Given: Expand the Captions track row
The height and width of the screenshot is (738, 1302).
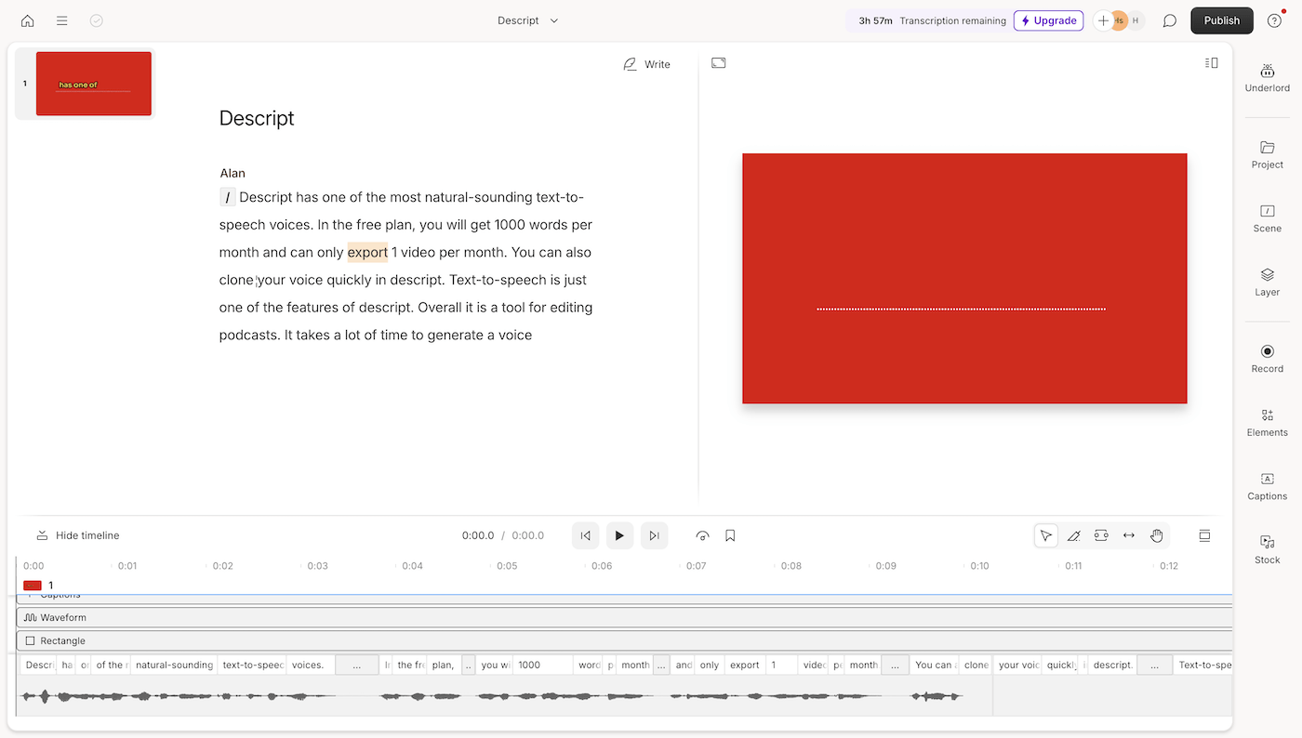Looking at the screenshot, I should pyautogui.click(x=625, y=598).
